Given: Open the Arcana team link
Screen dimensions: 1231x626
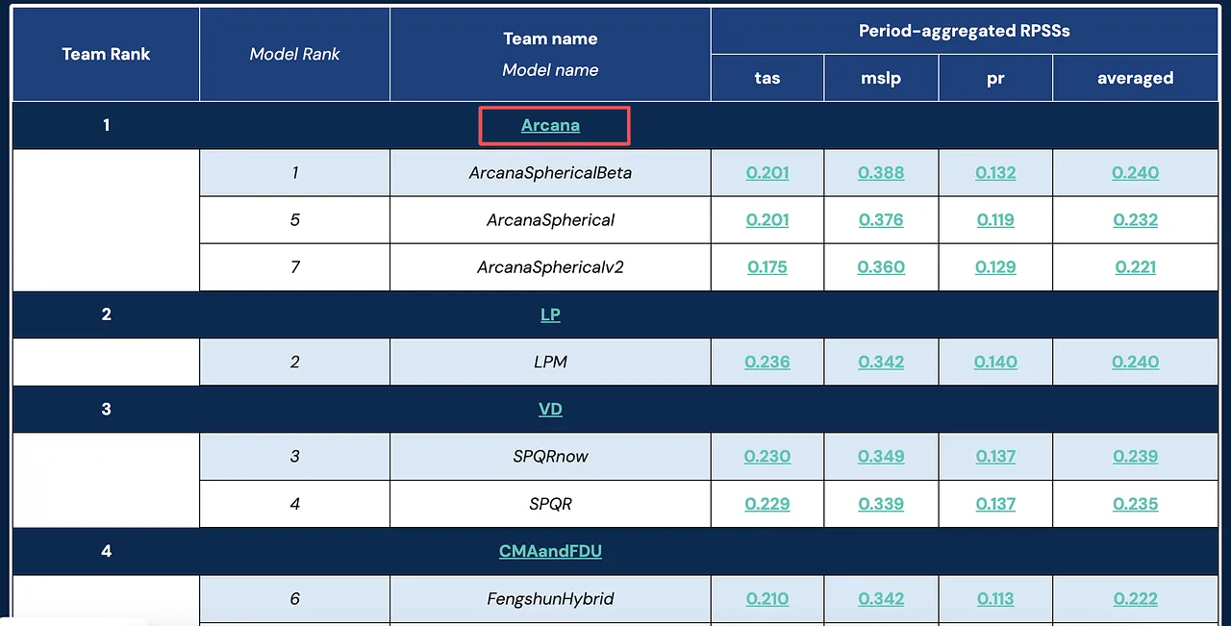Looking at the screenshot, I should click(x=550, y=125).
